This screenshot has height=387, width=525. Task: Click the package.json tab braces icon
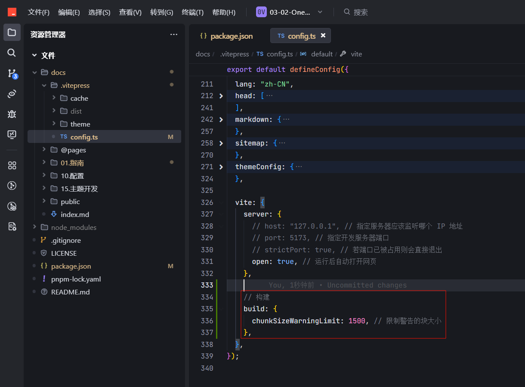pos(204,36)
